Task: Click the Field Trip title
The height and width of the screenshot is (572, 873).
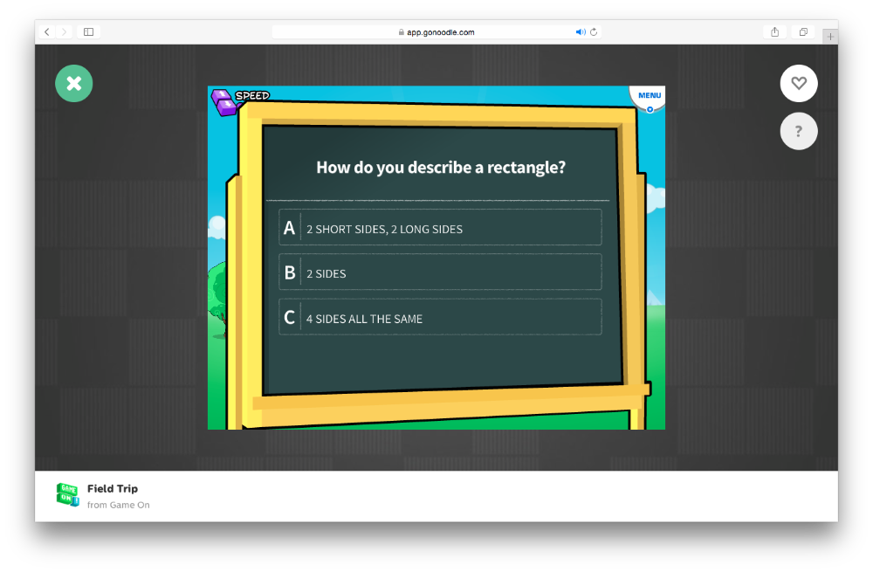Action: click(113, 488)
